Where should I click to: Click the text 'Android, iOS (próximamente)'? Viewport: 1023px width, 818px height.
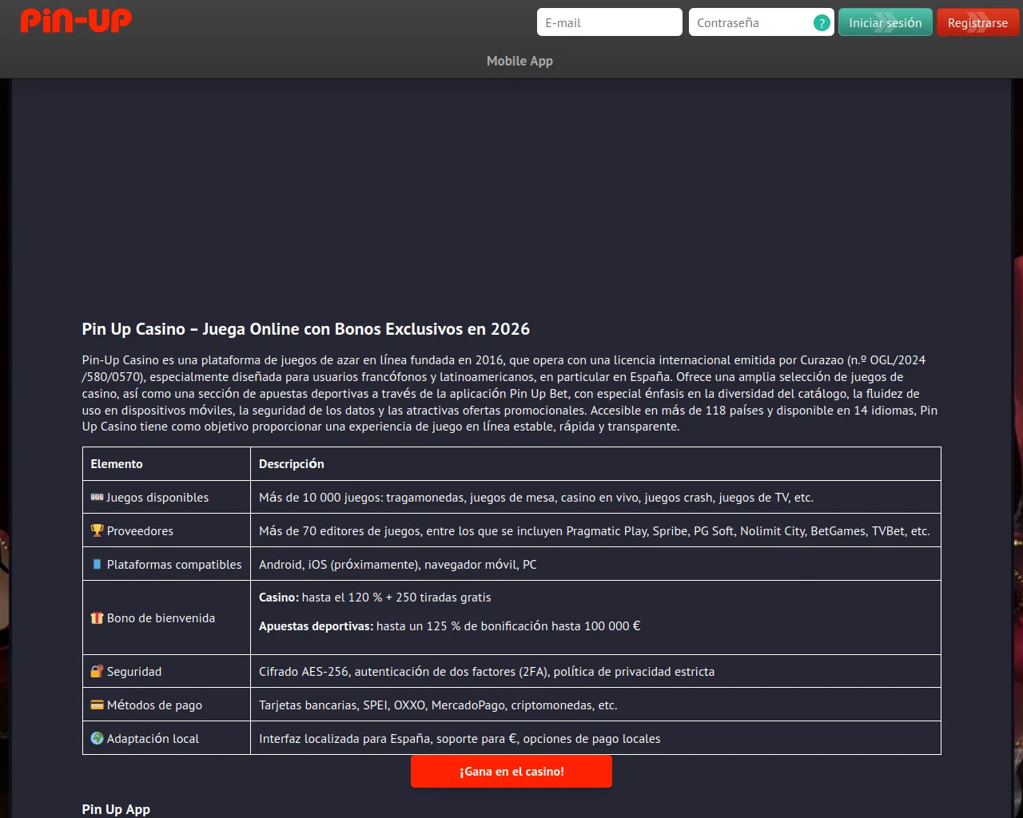coord(338,565)
